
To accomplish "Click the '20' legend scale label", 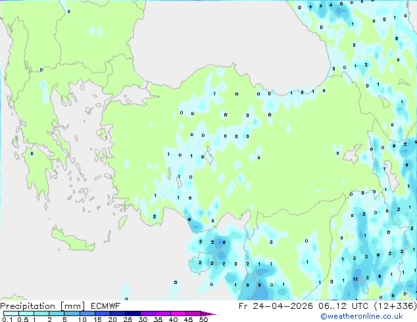I will coord(112,319).
